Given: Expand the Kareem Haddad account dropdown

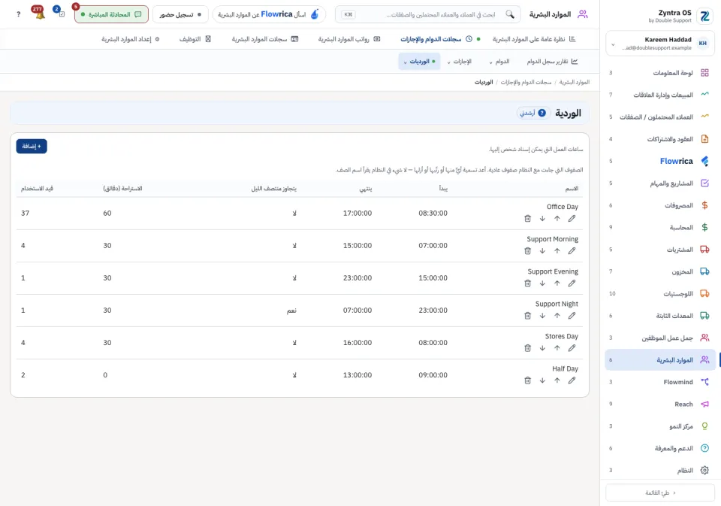Looking at the screenshot, I should pyautogui.click(x=660, y=44).
